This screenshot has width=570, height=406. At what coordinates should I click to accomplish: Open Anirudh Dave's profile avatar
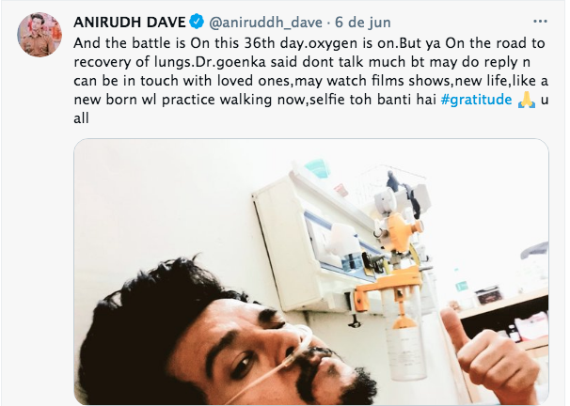40,35
